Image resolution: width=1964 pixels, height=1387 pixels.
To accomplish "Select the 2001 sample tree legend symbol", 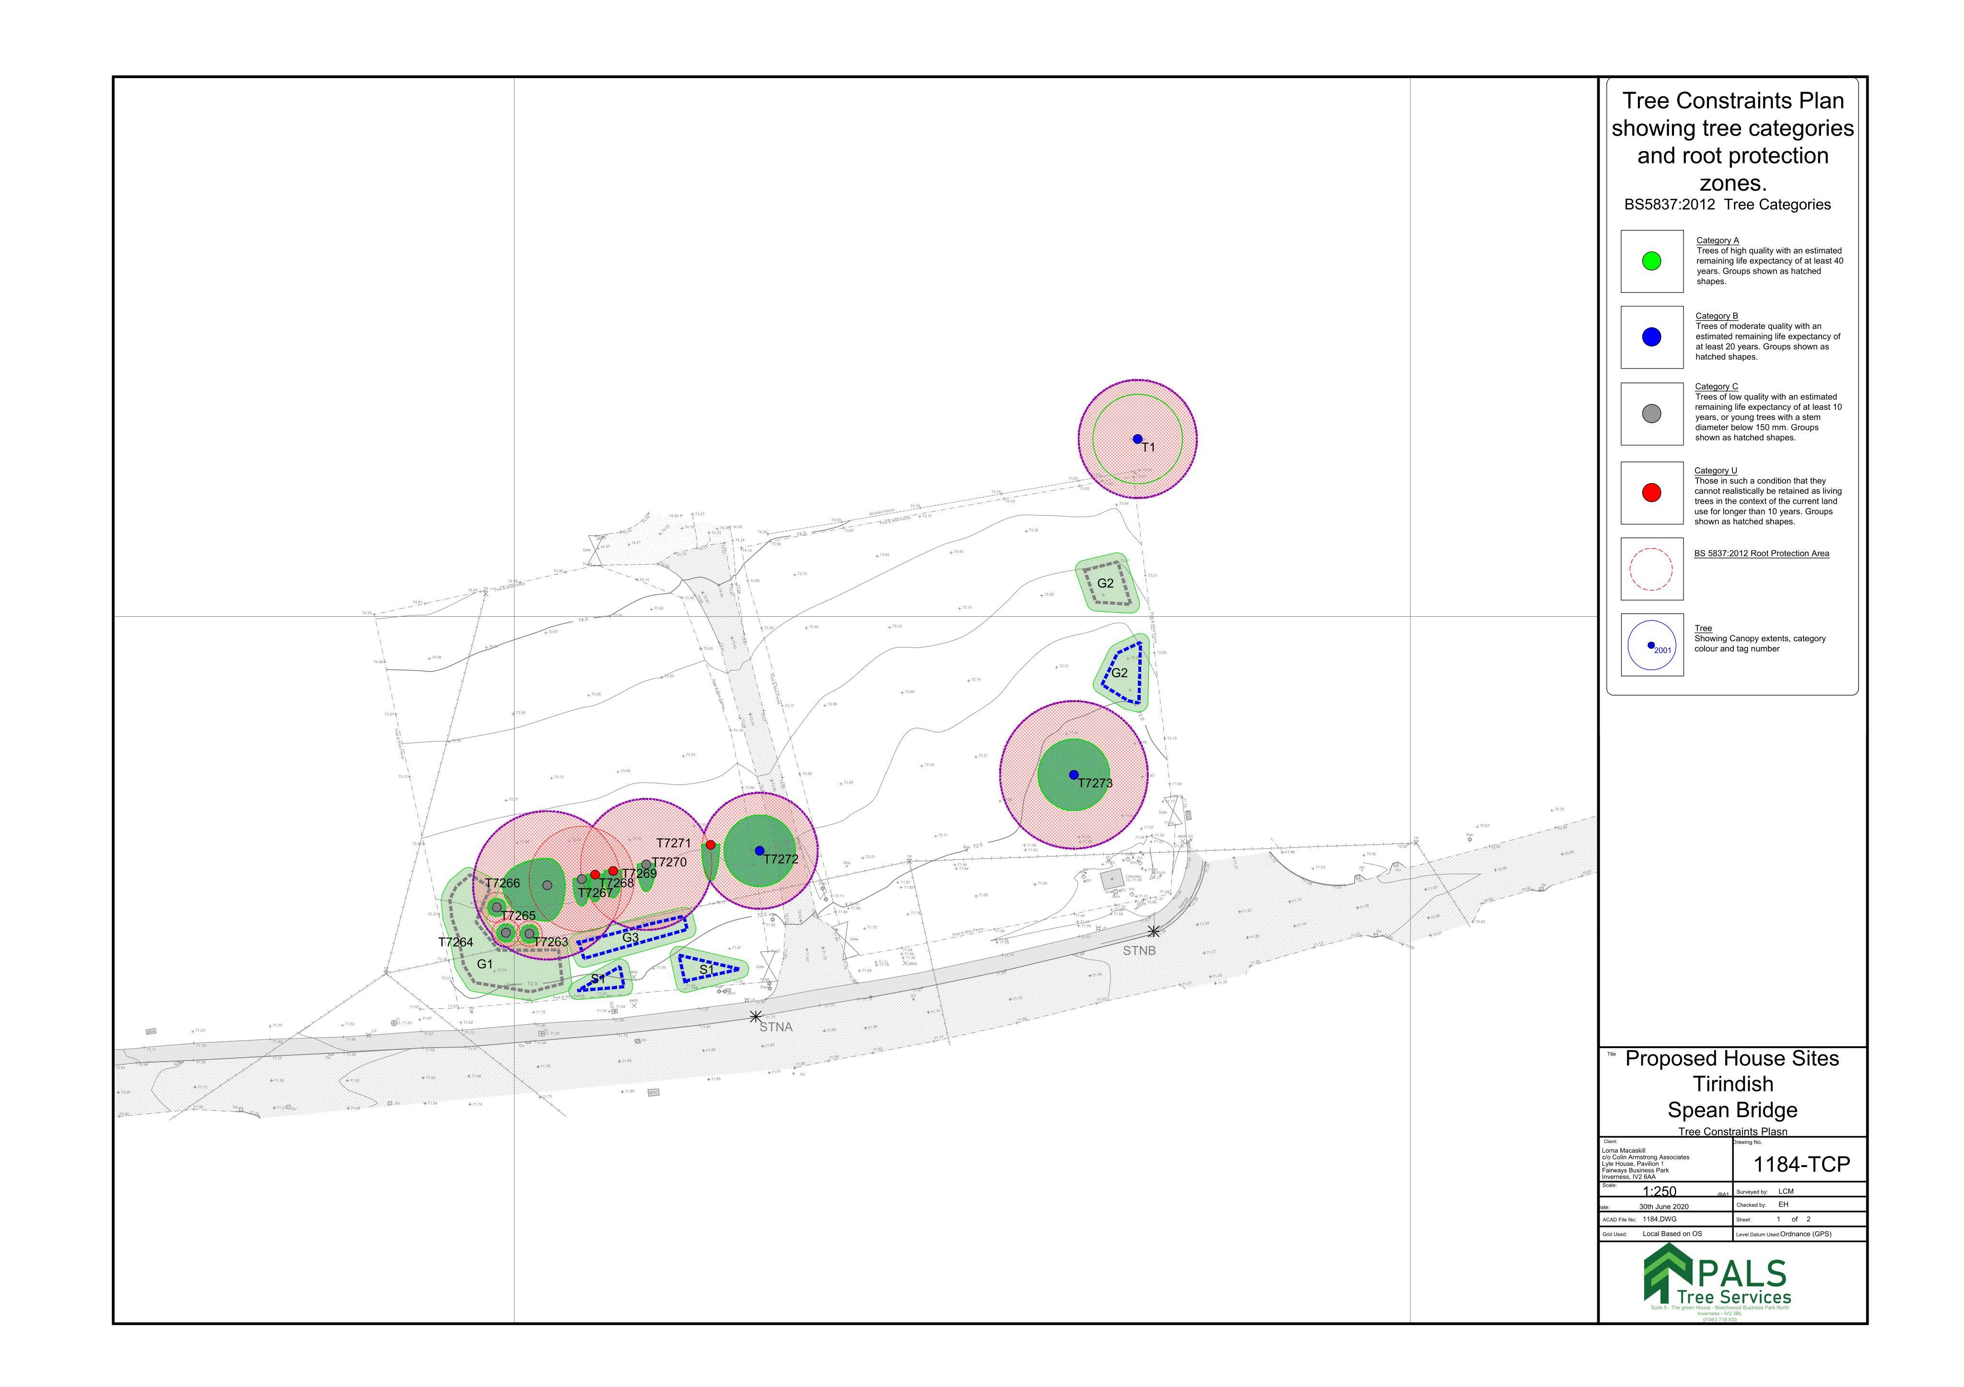I will (x=1651, y=646).
